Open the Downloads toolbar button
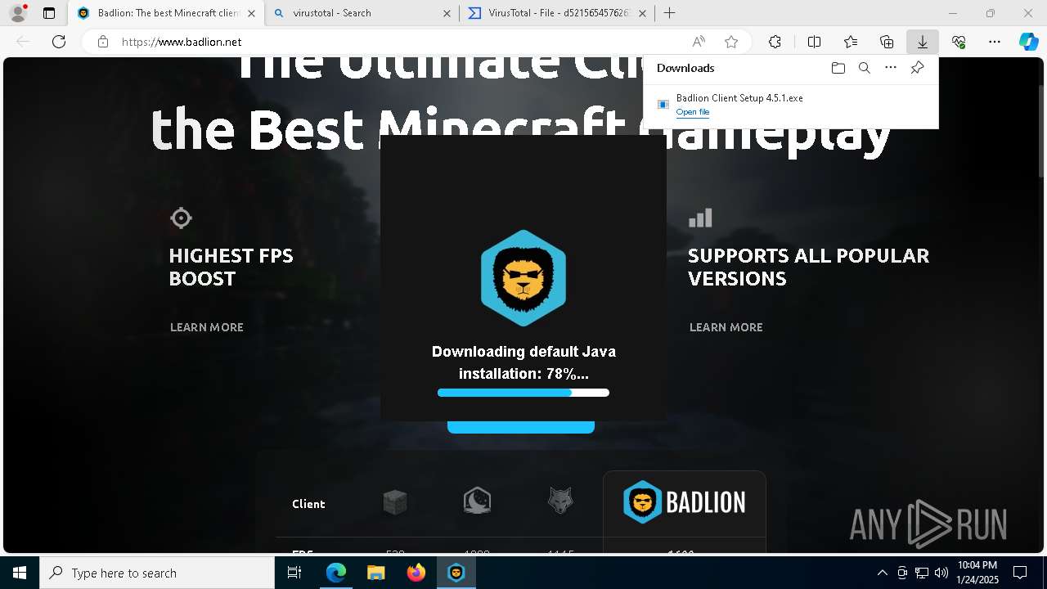 coord(923,42)
